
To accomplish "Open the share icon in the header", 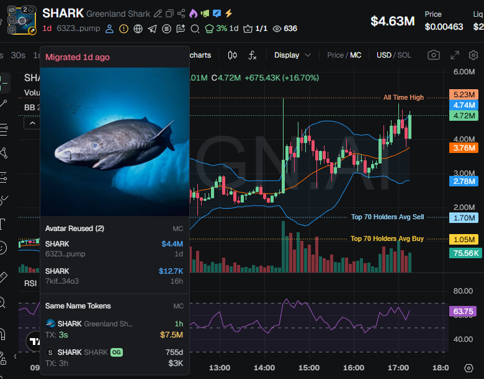I will [181, 14].
